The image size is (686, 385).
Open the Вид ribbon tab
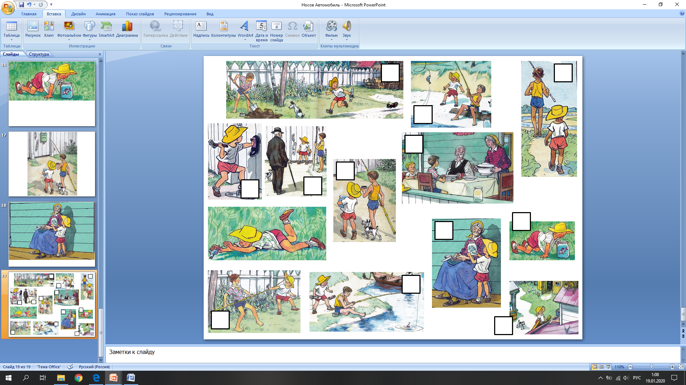210,14
